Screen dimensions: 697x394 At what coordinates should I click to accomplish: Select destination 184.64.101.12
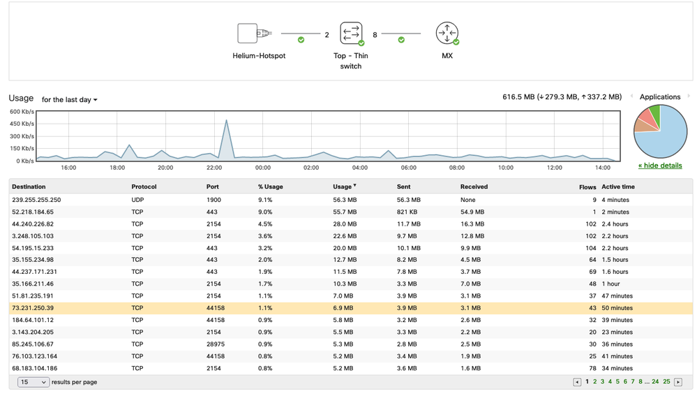[33, 320]
